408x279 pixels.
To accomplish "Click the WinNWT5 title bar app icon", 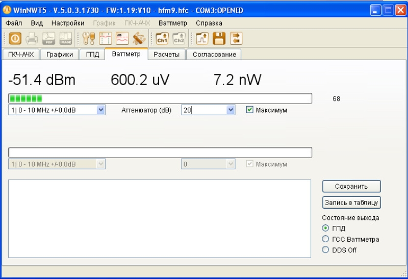I will tap(7, 10).
